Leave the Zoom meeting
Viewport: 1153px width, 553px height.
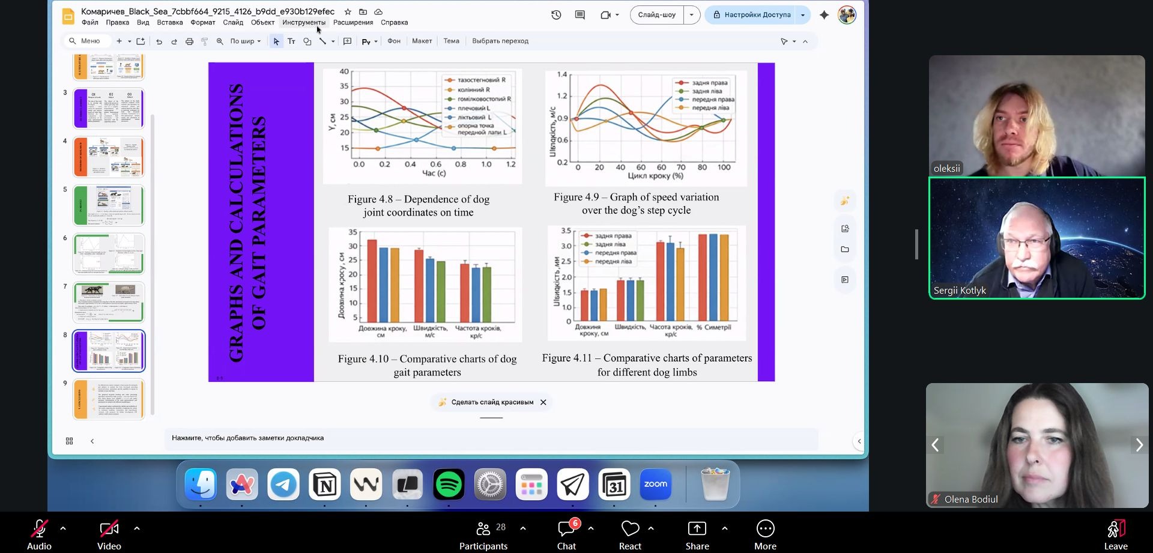tap(1115, 534)
